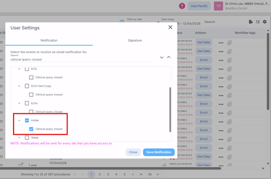Viewport: 271px width, 179px height.
Task: Collapse the ECG tree node
Action: click(x=19, y=69)
